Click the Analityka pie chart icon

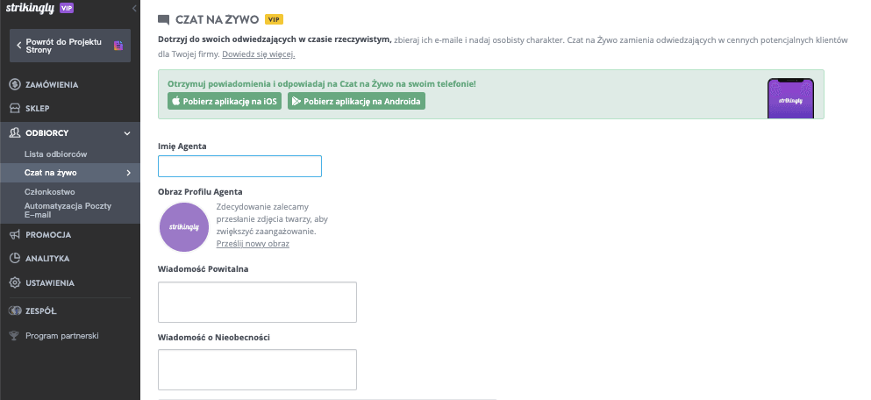click(x=15, y=258)
